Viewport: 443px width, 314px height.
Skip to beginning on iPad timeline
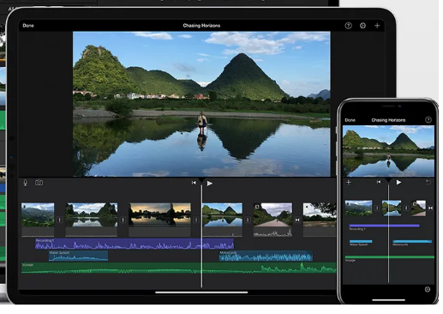coord(194,183)
